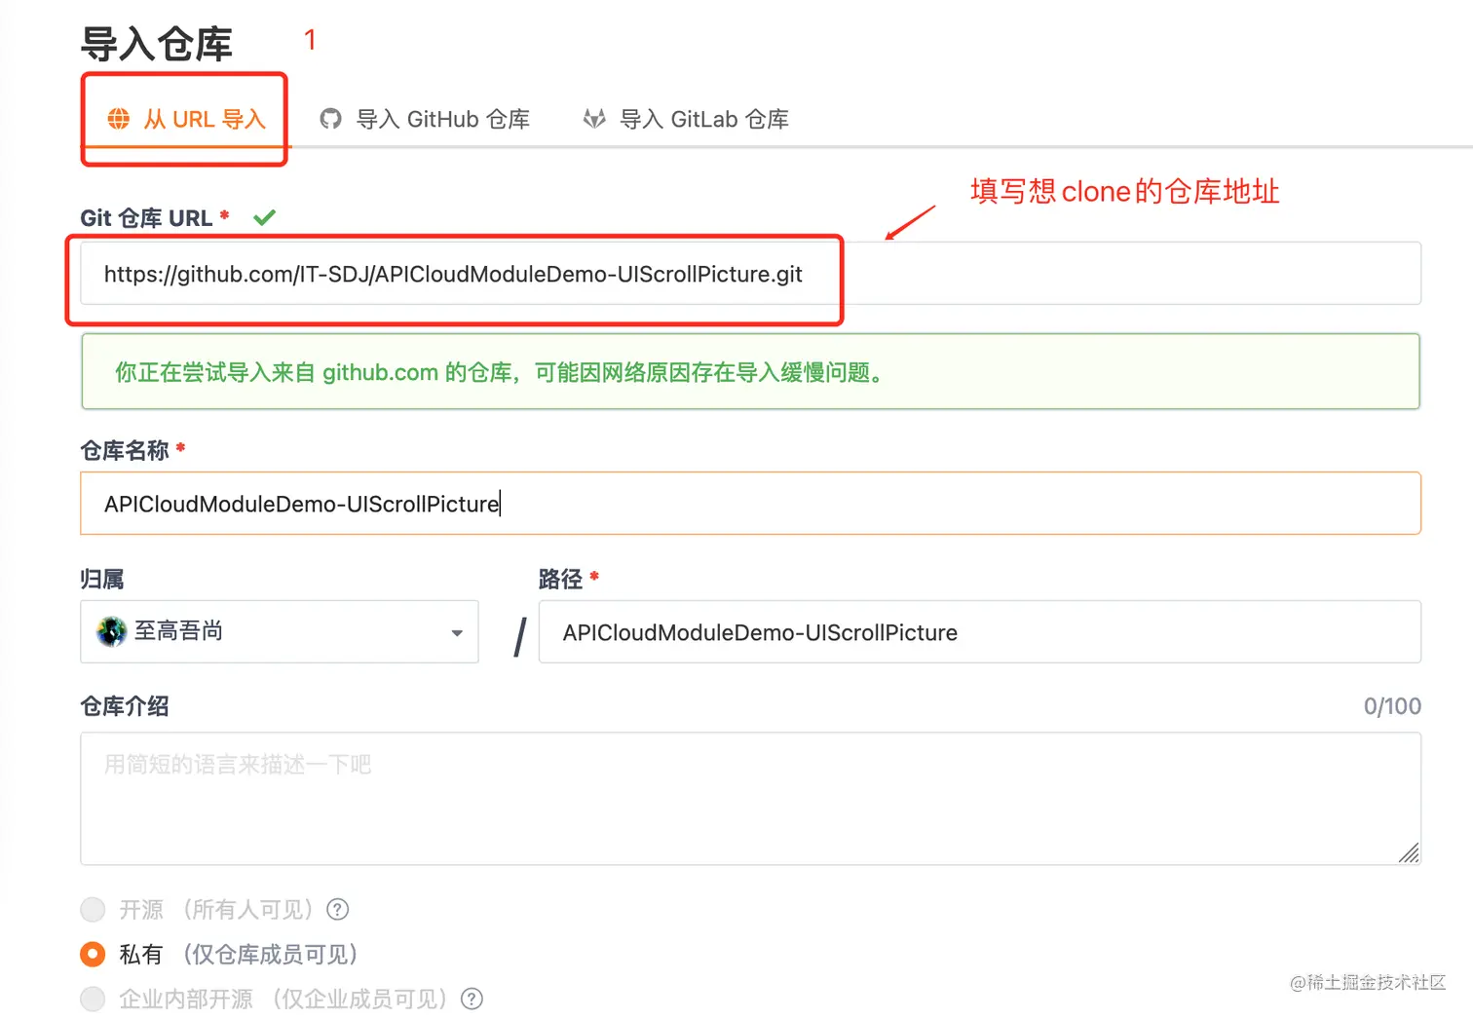1473x1019 pixels.
Task: Click the Git 仓库 URL label
Action: (146, 218)
